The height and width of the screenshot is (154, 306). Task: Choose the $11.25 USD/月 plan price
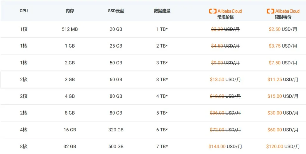pyautogui.click(x=283, y=80)
